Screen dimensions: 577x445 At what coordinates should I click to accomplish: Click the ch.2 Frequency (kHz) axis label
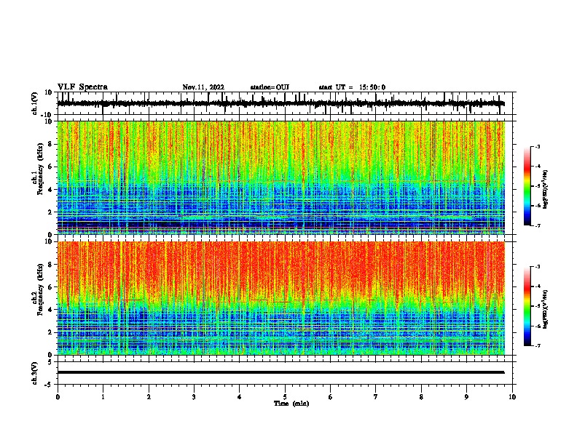[x=39, y=289]
